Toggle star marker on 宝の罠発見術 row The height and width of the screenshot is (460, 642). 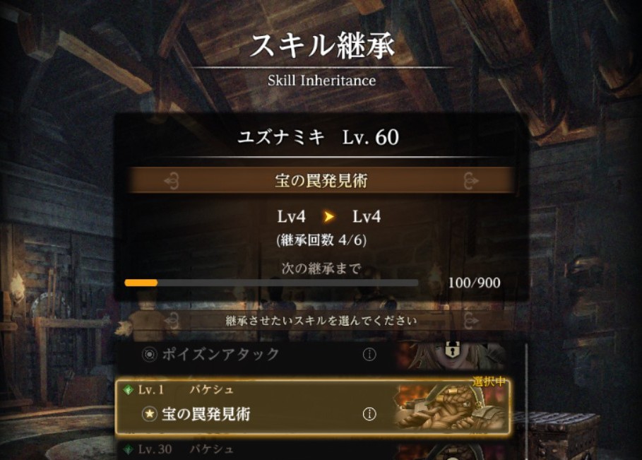pyautogui.click(x=150, y=414)
